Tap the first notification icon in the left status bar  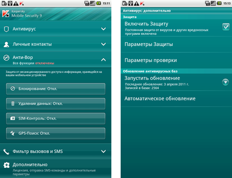tap(4, 3)
